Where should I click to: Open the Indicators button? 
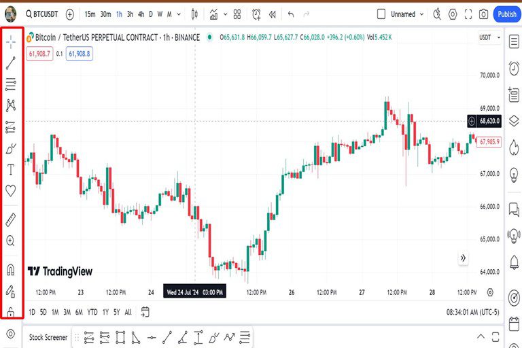pyautogui.click(x=213, y=14)
